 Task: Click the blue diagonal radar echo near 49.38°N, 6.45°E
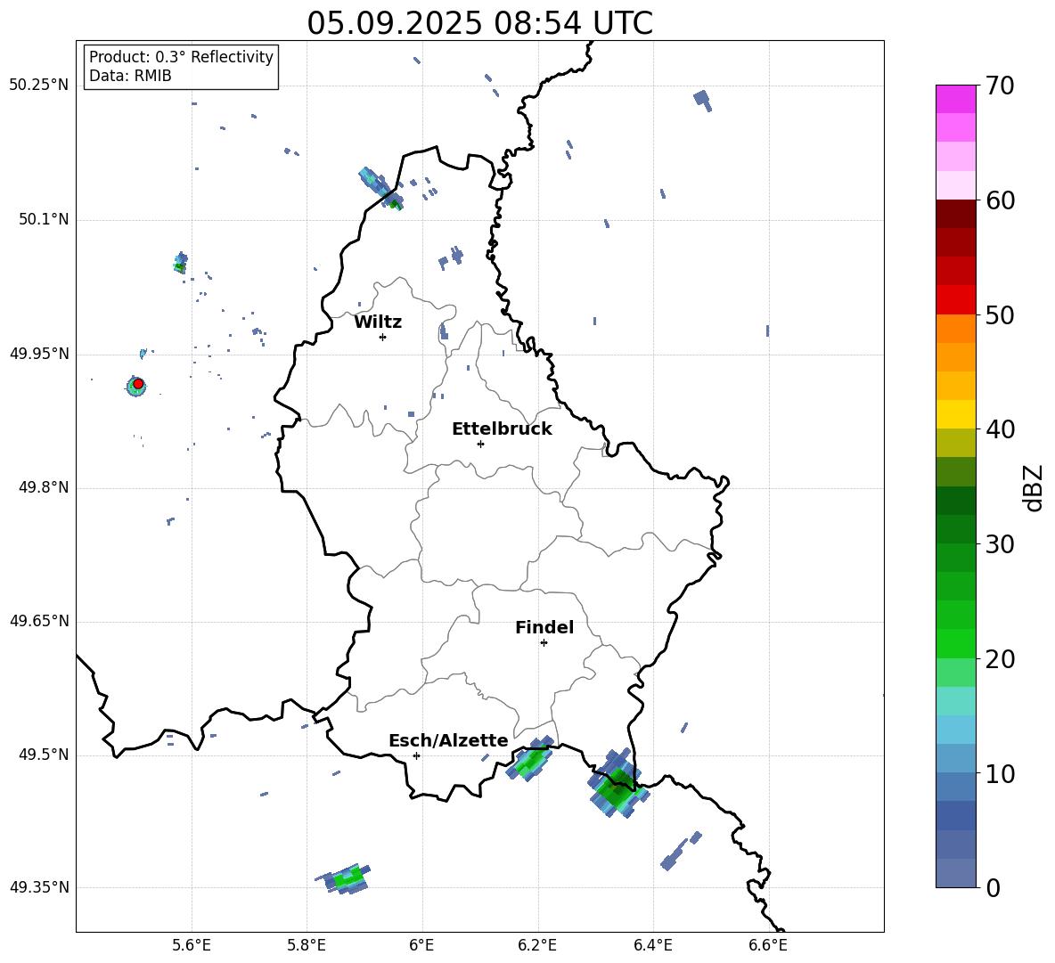[x=681, y=851]
